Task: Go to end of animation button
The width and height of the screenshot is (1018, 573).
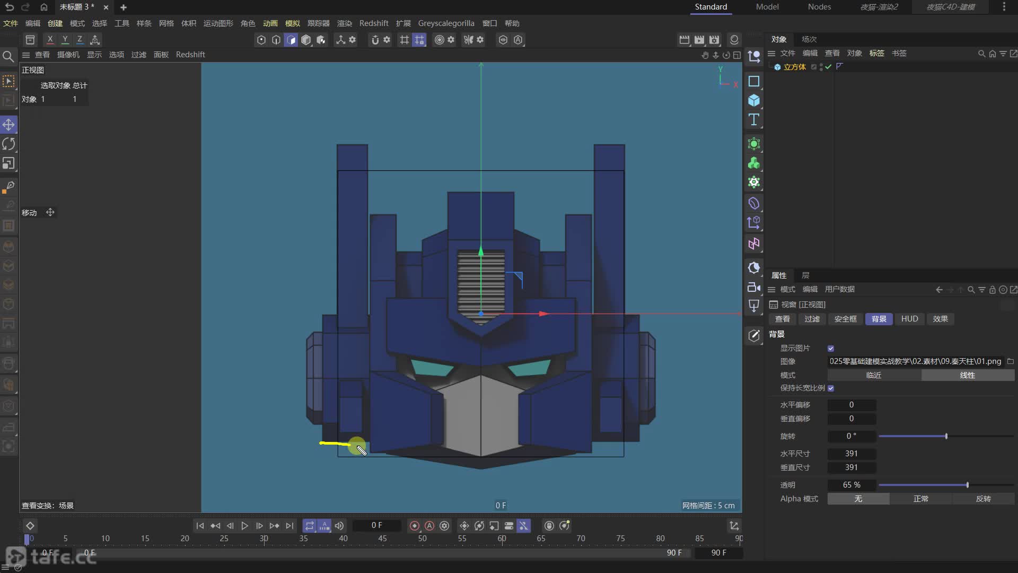Action: click(x=289, y=526)
